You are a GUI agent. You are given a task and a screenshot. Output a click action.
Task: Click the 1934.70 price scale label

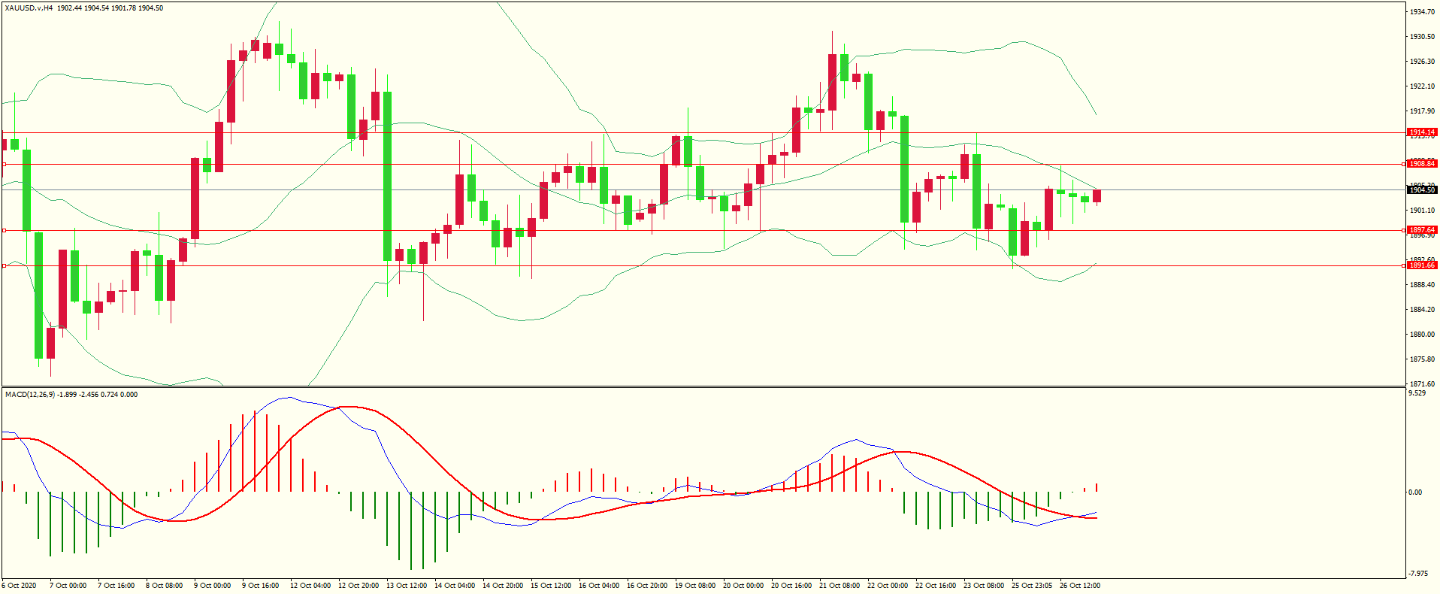point(1423,12)
